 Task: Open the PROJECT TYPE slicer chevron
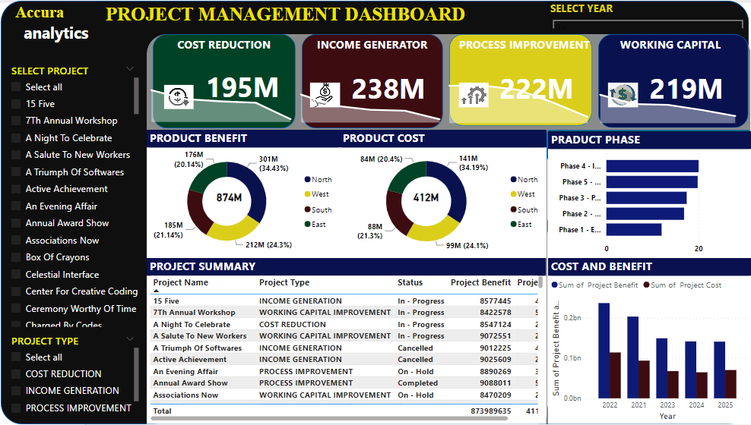pos(130,339)
